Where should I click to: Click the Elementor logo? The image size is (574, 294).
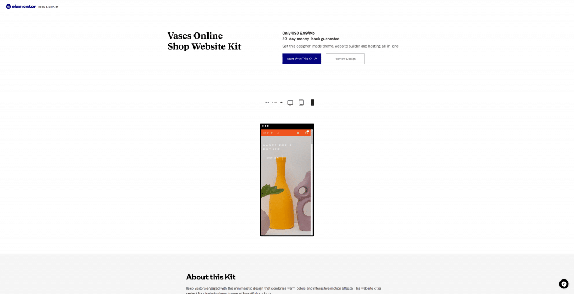[x=21, y=7]
